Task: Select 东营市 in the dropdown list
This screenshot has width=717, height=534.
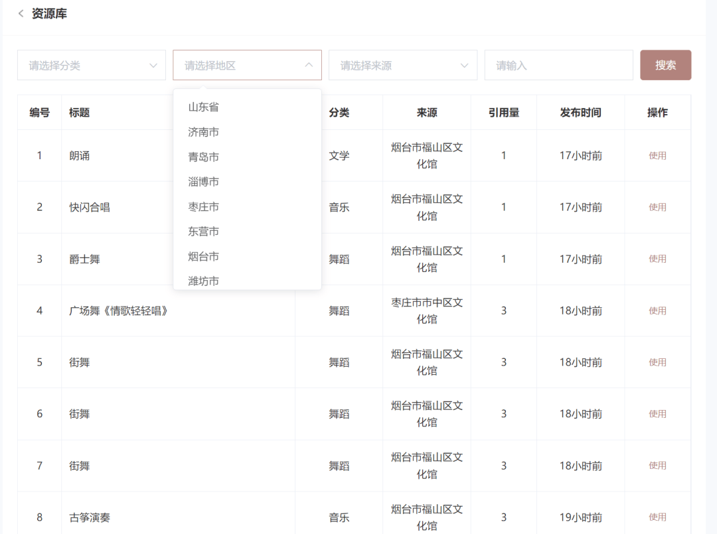Action: pos(204,232)
